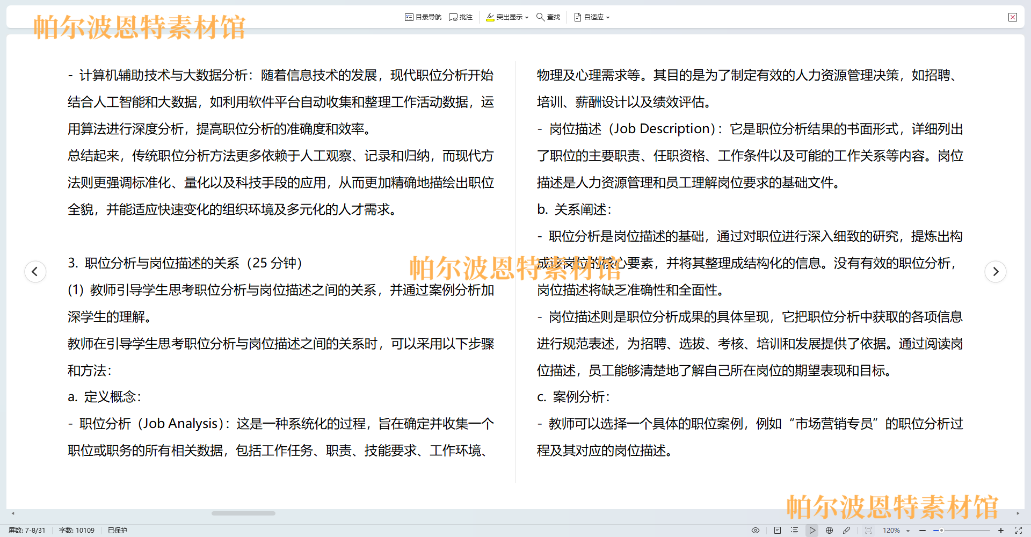
Task: Open the 120% zoom level dropdown
Action: [896, 530]
